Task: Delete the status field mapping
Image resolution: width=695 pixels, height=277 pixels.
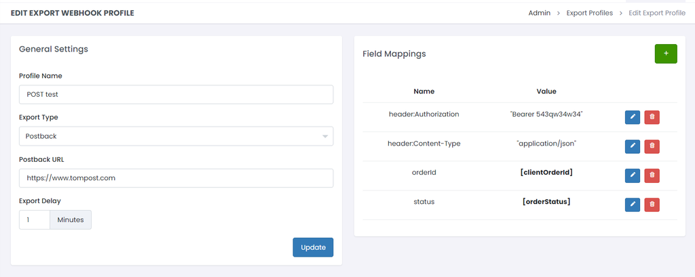Action: pos(652,205)
